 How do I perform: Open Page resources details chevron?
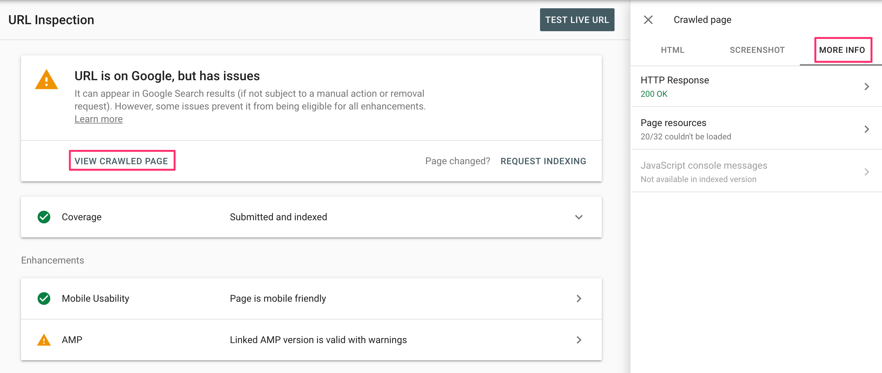[x=866, y=129]
